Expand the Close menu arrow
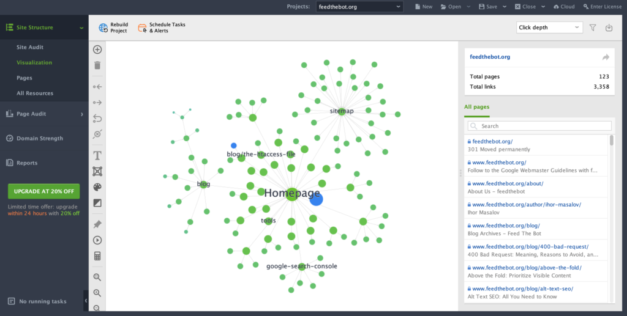 [x=544, y=7]
